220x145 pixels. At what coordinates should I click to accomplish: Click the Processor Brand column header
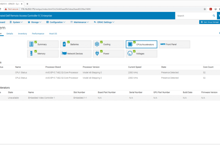(53, 67)
